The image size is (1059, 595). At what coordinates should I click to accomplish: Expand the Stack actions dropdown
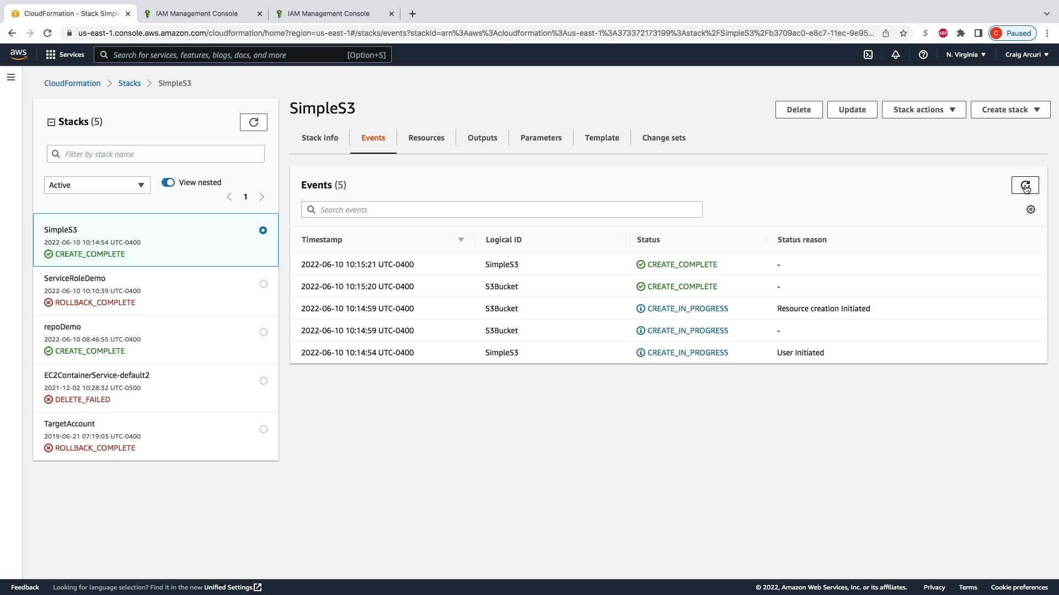point(923,110)
